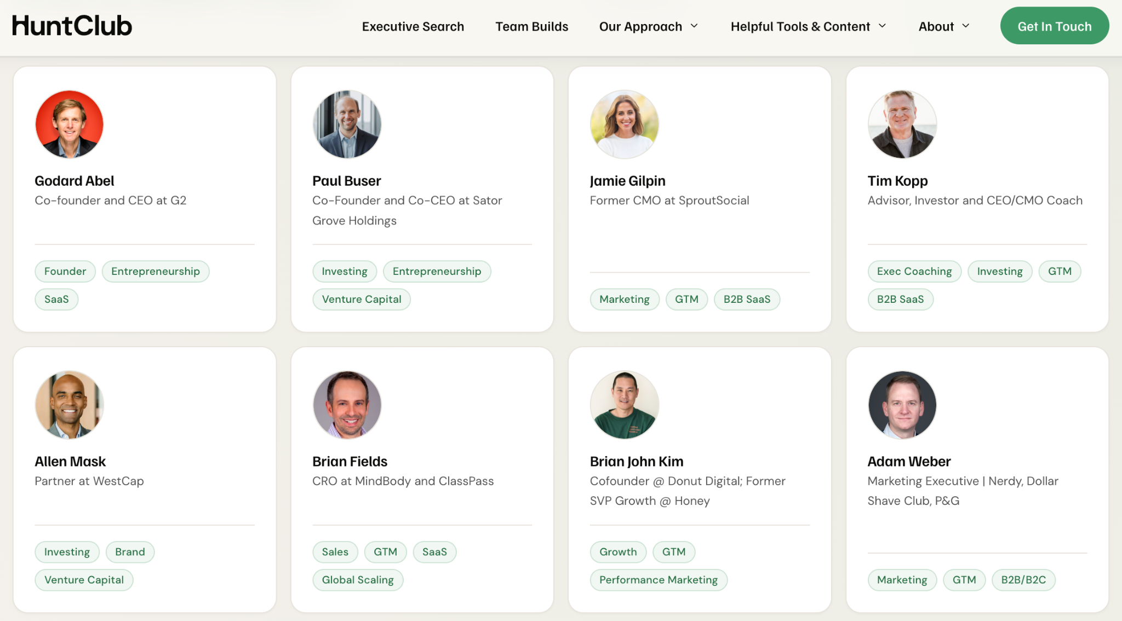Click the HuntClub logo
Viewport: 1122px width, 621px height.
pos(72,26)
